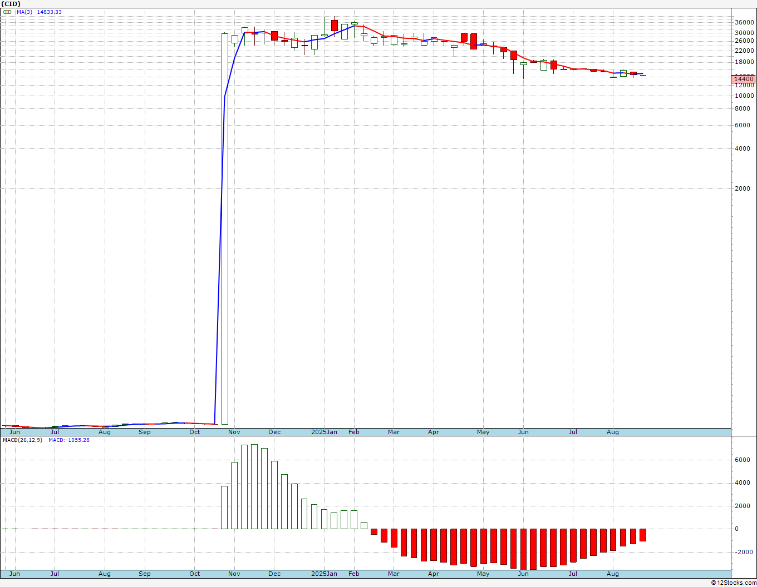
Task: Click the MA(3) moving average label
Action: point(24,12)
